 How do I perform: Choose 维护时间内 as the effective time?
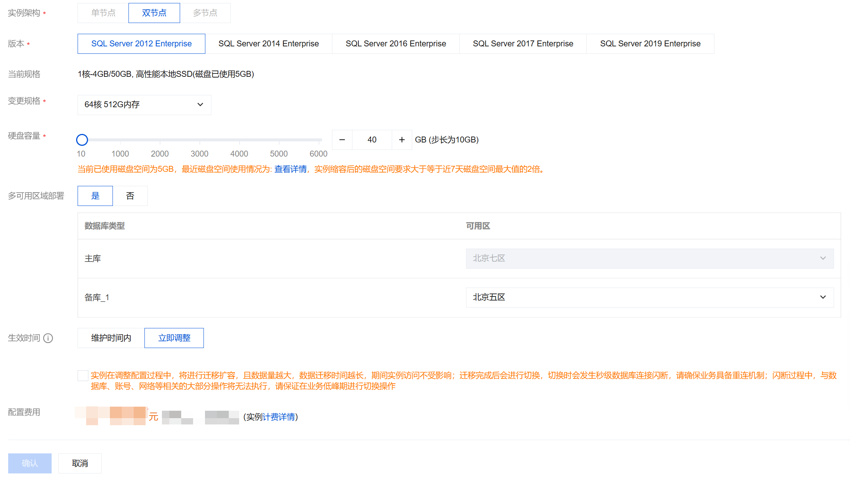pos(111,338)
